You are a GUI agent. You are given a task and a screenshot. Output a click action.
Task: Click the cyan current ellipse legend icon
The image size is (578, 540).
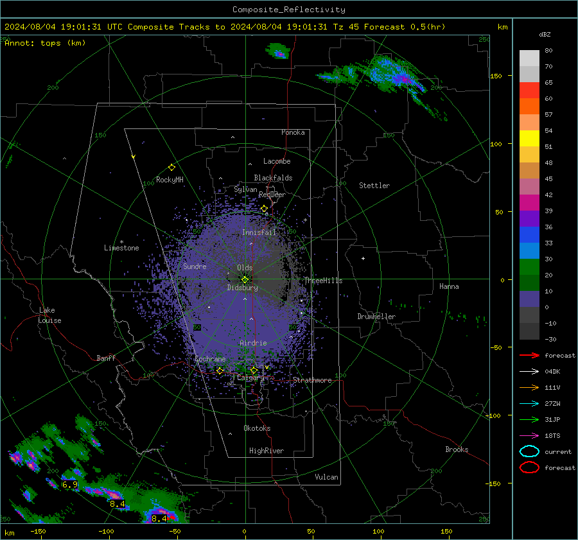pyautogui.click(x=529, y=451)
